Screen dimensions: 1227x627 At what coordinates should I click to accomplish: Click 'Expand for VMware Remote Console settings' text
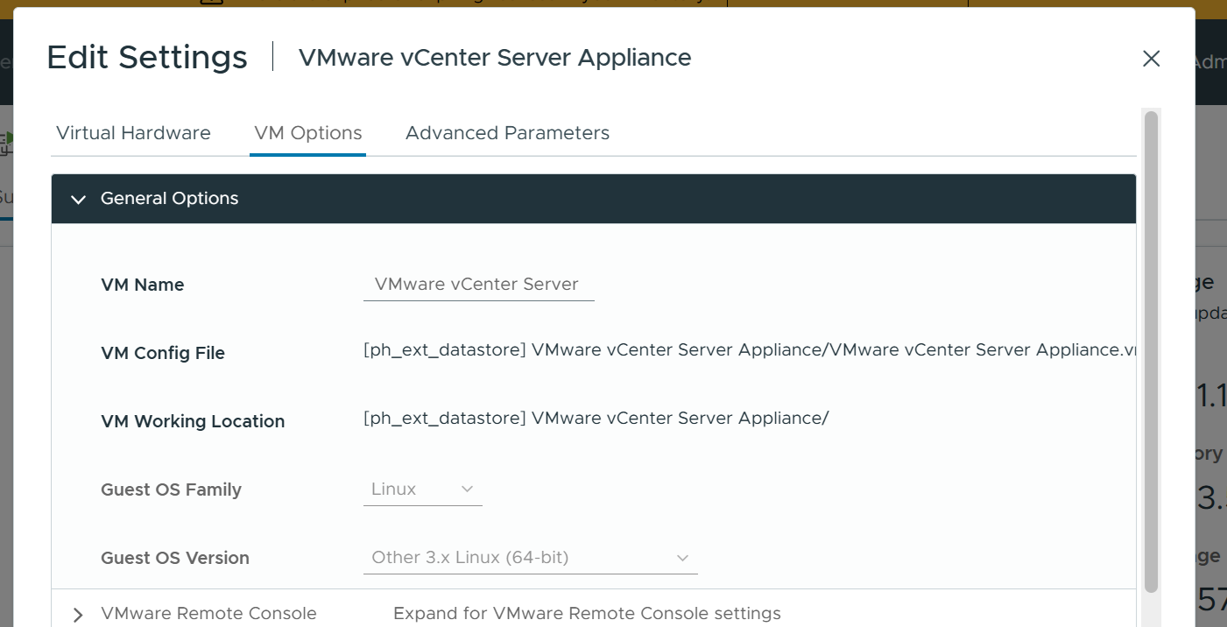tap(587, 613)
